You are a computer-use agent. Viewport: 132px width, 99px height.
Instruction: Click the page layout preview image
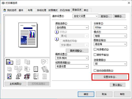[28, 35]
